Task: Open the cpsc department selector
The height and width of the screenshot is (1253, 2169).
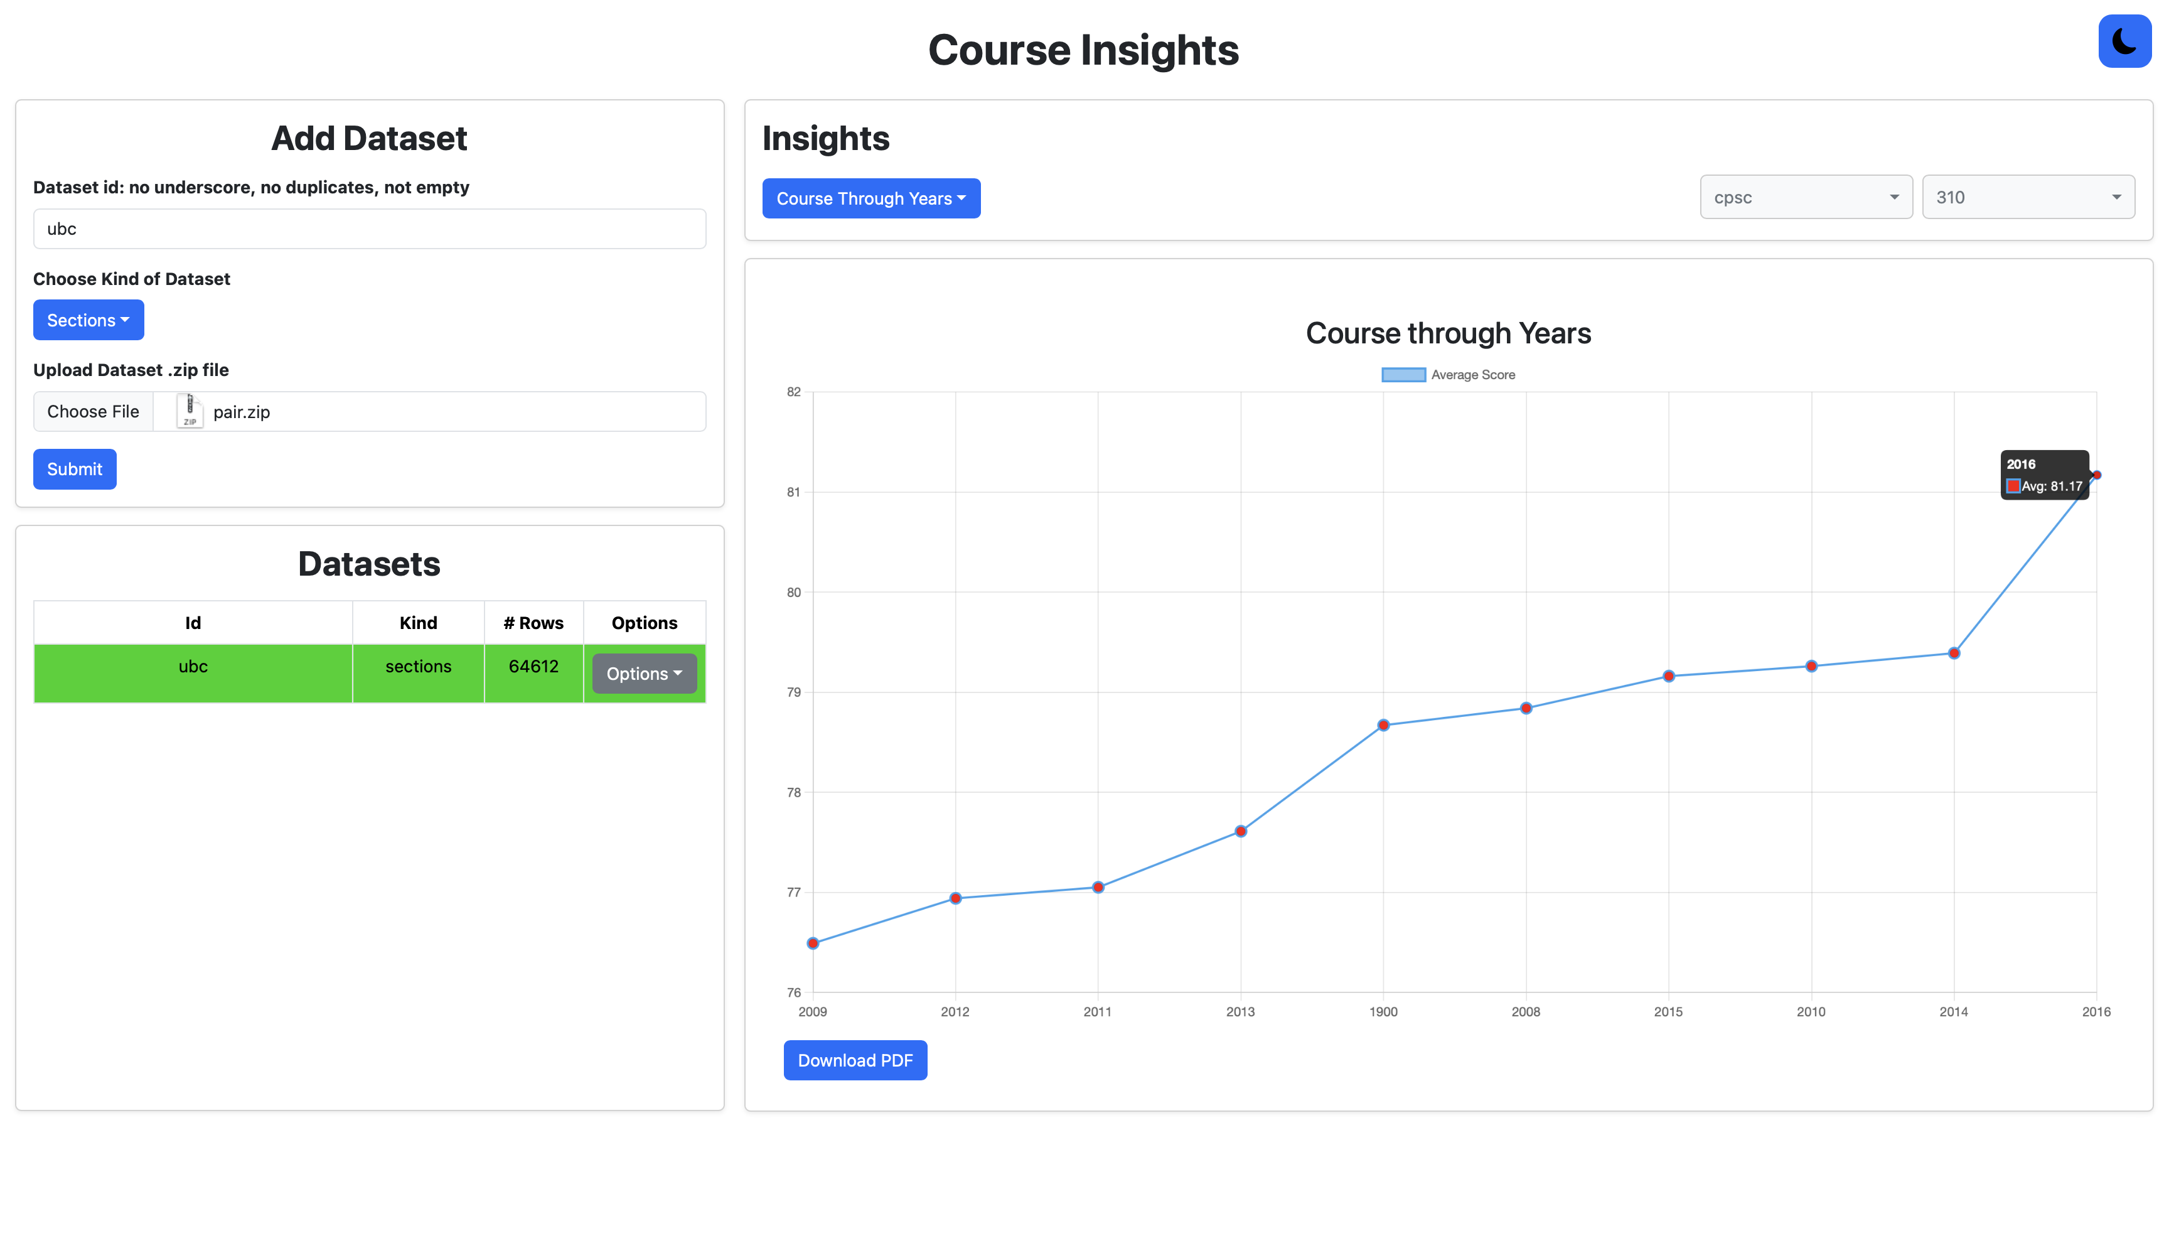Action: (1805, 197)
